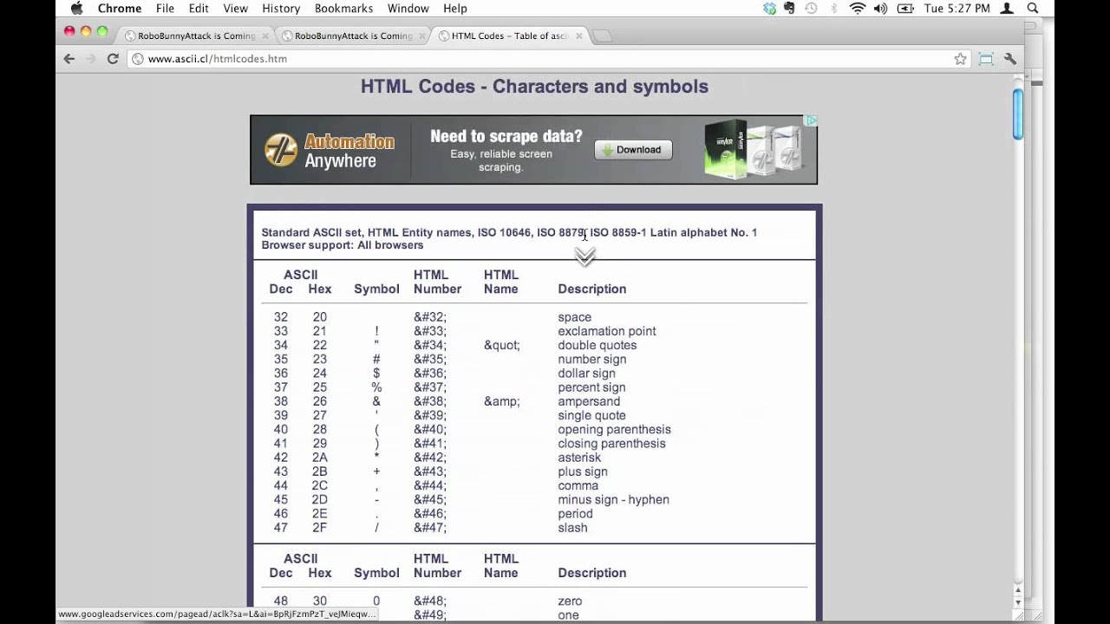Close the first RoboBunnyAttack tab

click(x=265, y=36)
